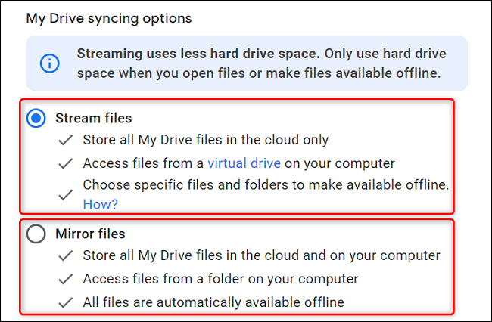Click checkmark beside "cloud and on your computer" line
This screenshot has height=322, width=492.
click(67, 257)
